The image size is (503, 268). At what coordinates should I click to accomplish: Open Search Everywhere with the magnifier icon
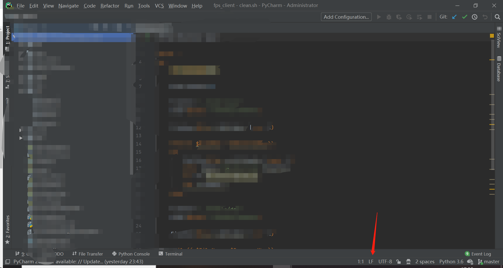point(497,17)
